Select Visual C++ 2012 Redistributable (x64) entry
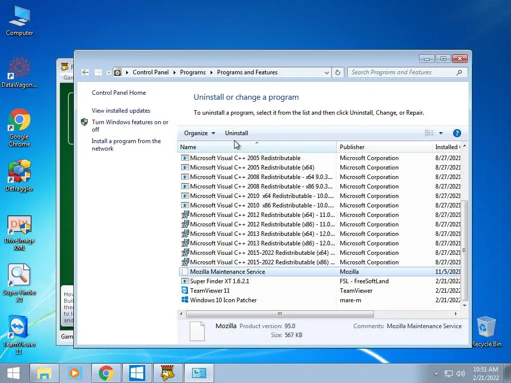This screenshot has height=383, width=511. (x=319, y=214)
